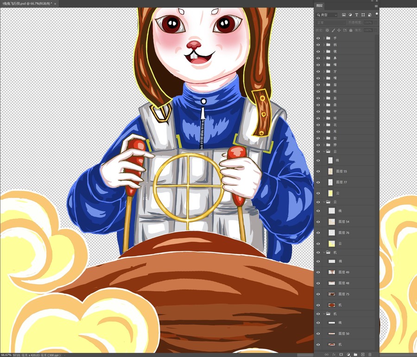Viewport: 417px width, 357px height.
Task: Toggle the layer filtering on/off switch
Action: coord(377,14)
